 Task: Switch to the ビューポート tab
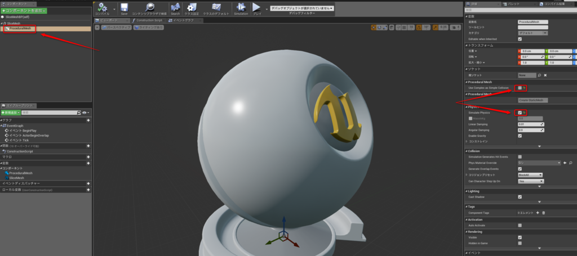pos(112,20)
